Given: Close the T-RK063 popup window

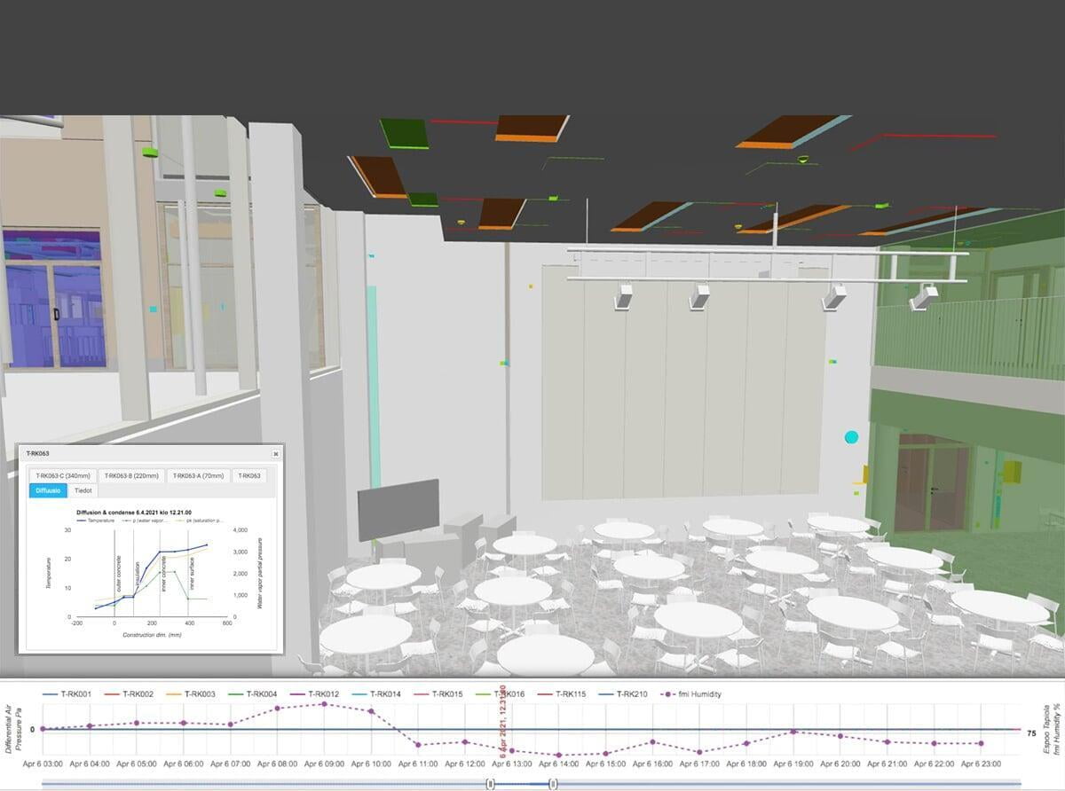Looking at the screenshot, I should pyautogui.click(x=275, y=453).
